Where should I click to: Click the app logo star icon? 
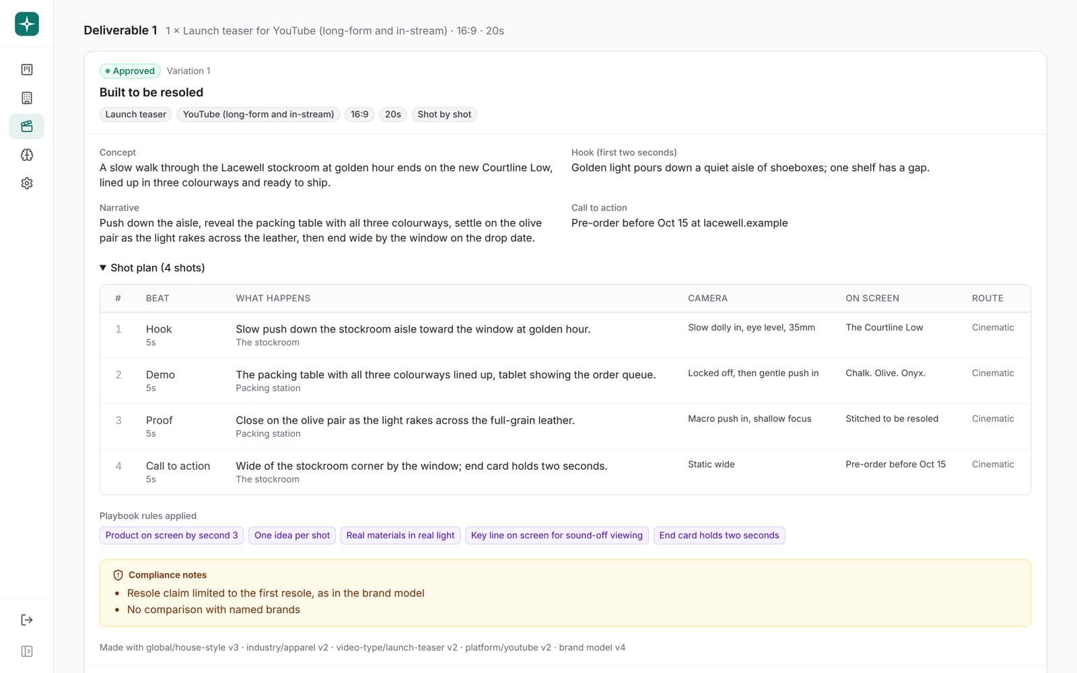tap(27, 24)
